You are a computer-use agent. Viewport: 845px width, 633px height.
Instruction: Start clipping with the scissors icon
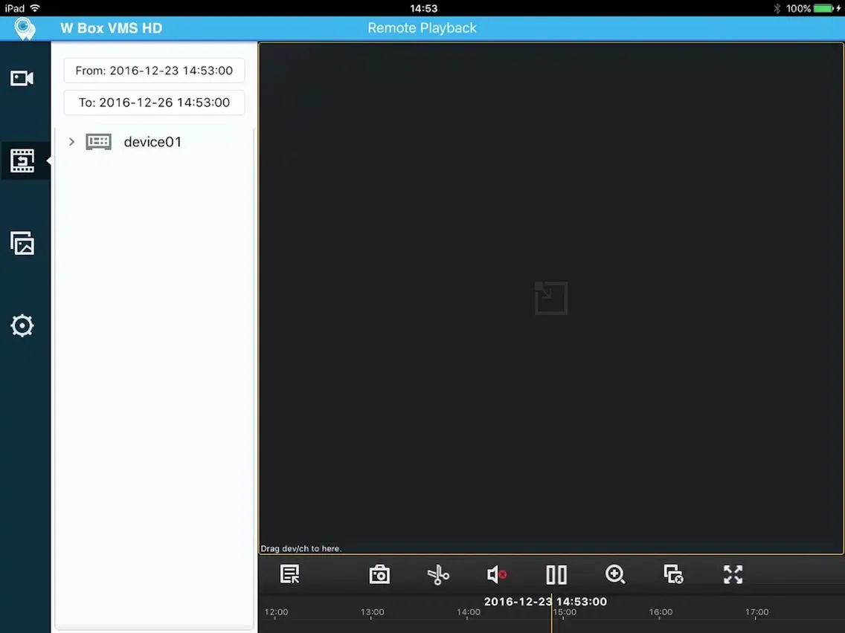pos(438,574)
